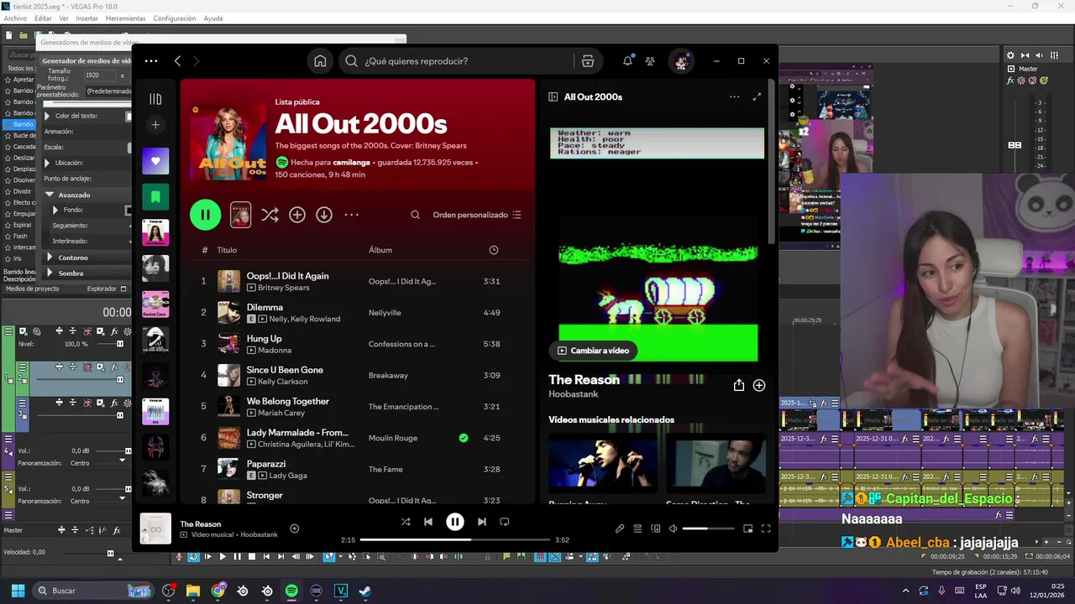This screenshot has width=1075, height=604.
Task: Open green bookmark saved episodes tile
Action: (x=155, y=197)
